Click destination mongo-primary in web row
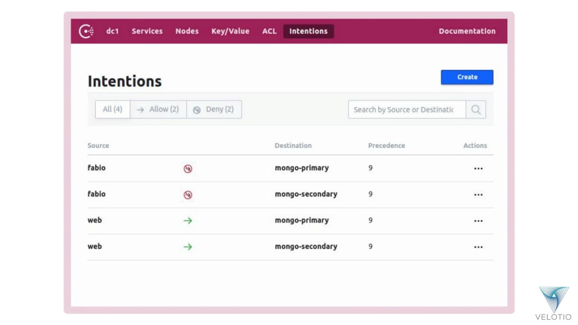The width and height of the screenshot is (578, 325). click(302, 221)
